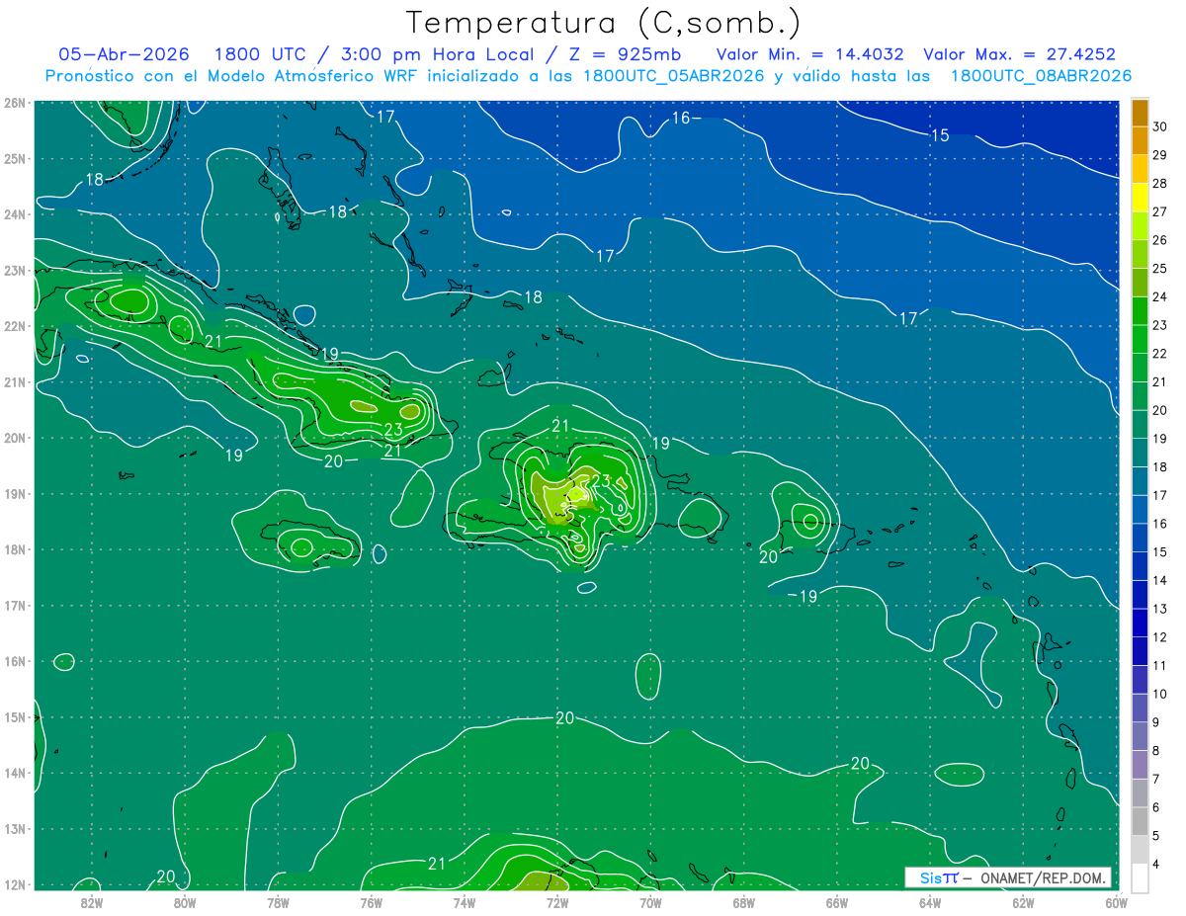Screen dimensions: 1186x916
Task: Click the Valor Max. = 27.4252 text
Action: (x=1019, y=54)
